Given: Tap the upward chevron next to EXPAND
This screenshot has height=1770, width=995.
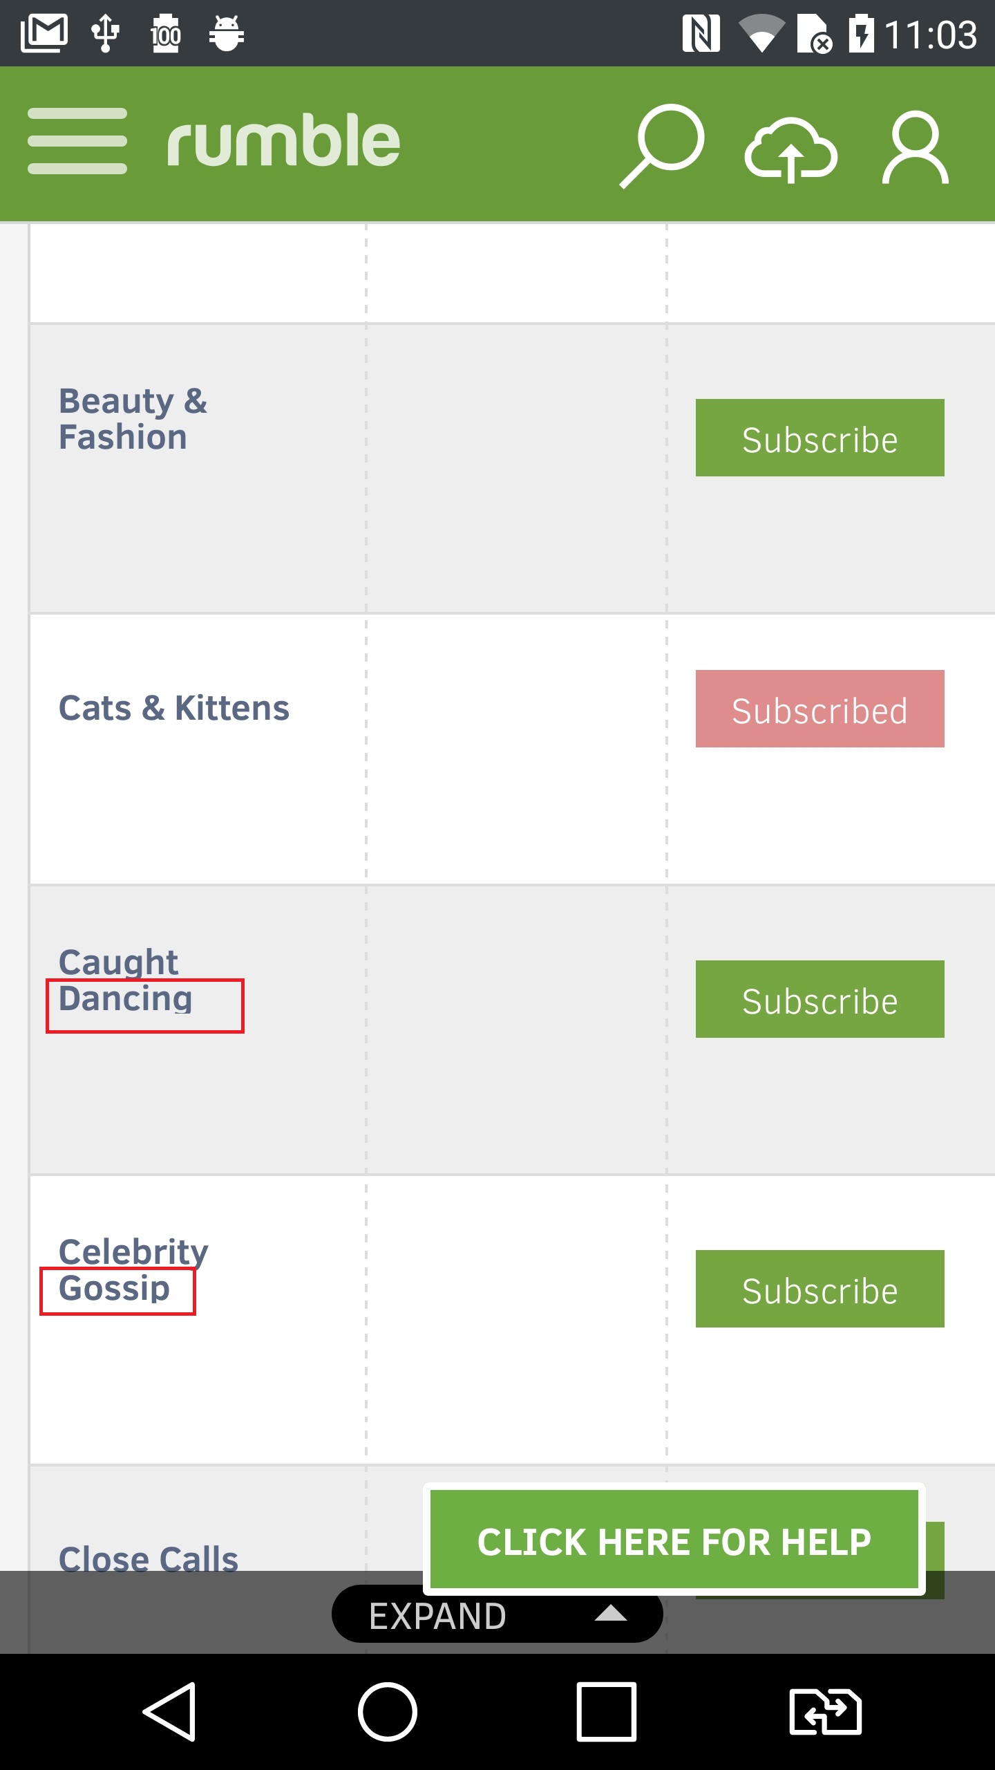Looking at the screenshot, I should [611, 1614].
